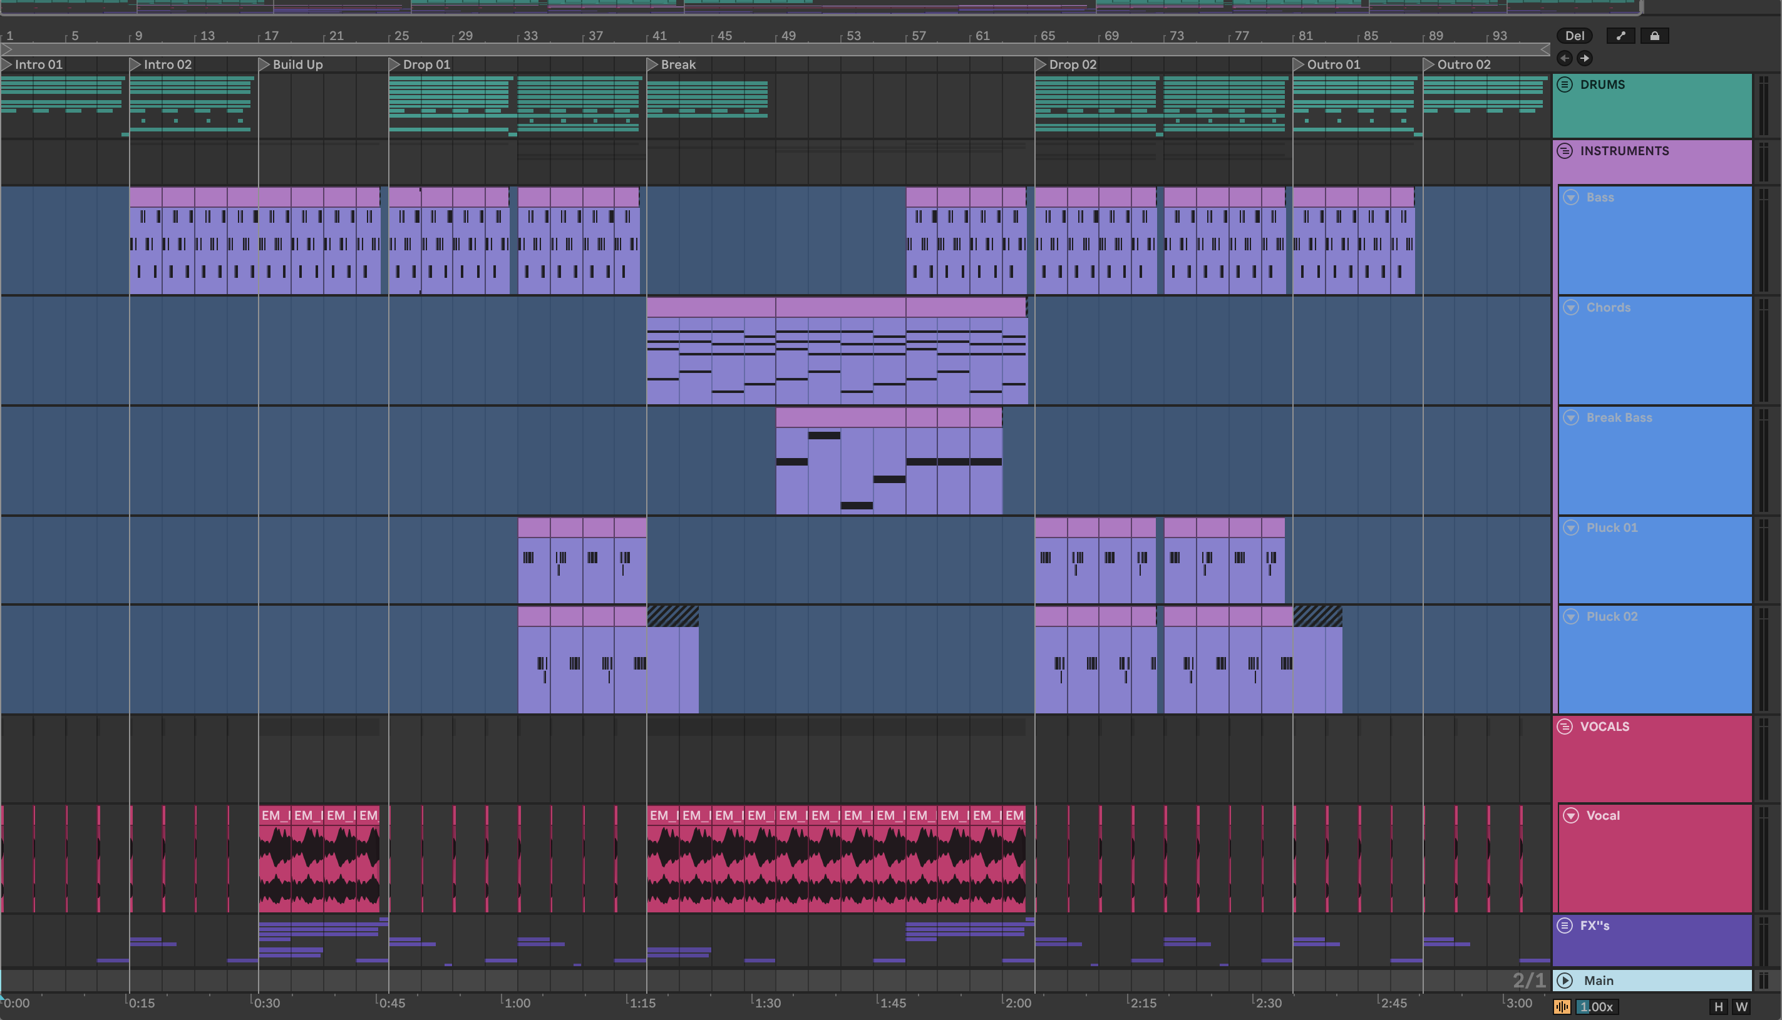1782x1020 pixels.
Task: Toggle the orange waveform display button
Action: click(1562, 1007)
